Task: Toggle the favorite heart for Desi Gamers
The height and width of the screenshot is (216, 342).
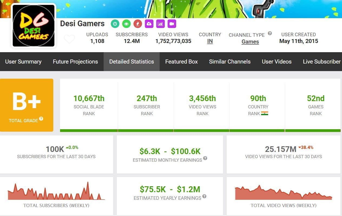Action: [x=69, y=39]
